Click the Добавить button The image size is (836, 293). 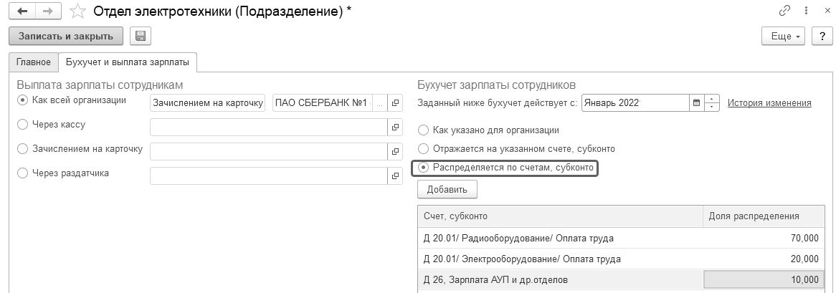(x=447, y=190)
